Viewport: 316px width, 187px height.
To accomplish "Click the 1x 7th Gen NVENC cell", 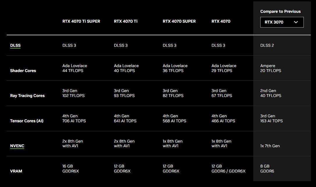I will [x=270, y=146].
